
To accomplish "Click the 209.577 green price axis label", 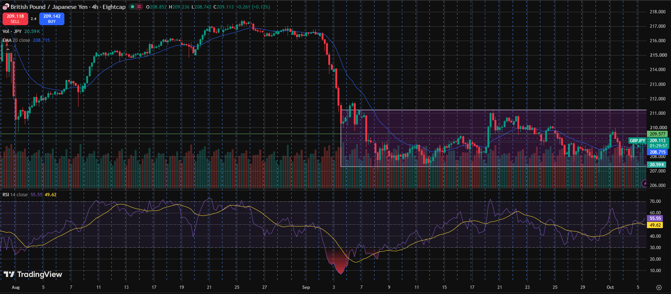I will pyautogui.click(x=658, y=134).
